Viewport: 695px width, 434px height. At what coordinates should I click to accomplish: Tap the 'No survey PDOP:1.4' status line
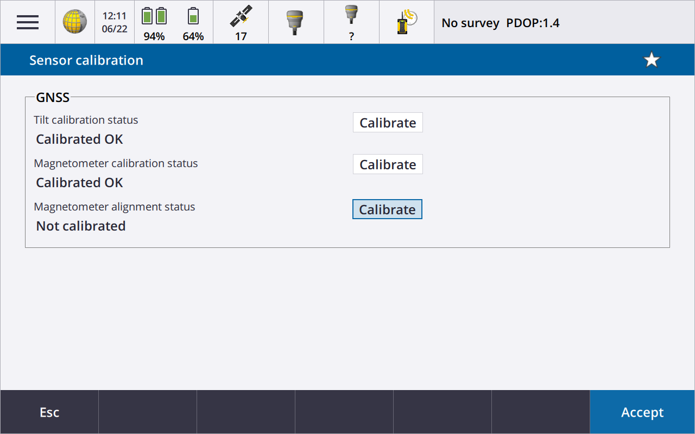click(x=500, y=23)
